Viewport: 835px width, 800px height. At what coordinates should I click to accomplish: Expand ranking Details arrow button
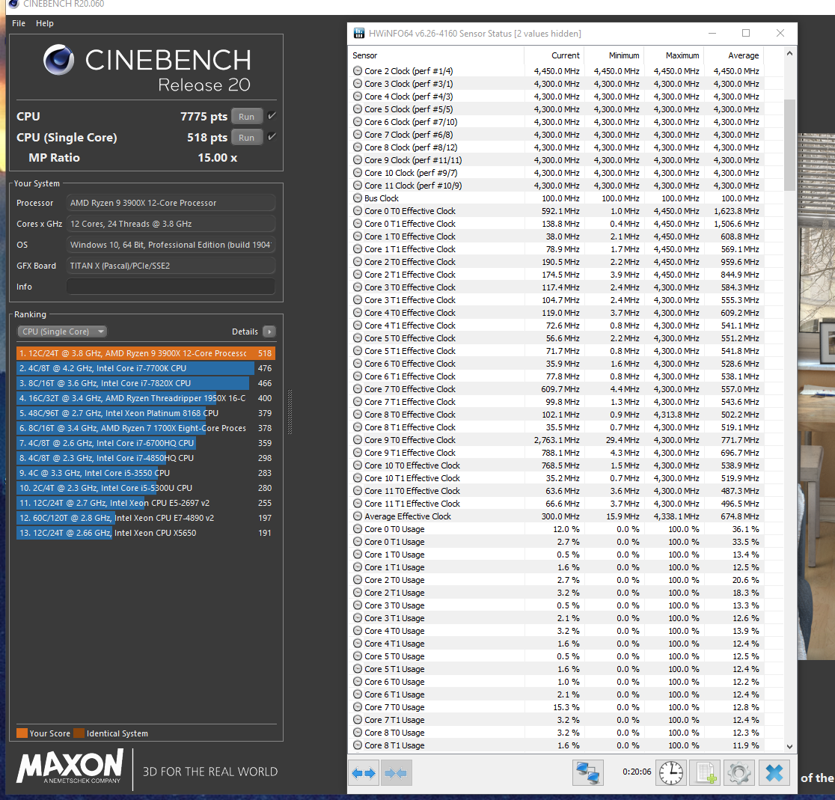(x=269, y=332)
